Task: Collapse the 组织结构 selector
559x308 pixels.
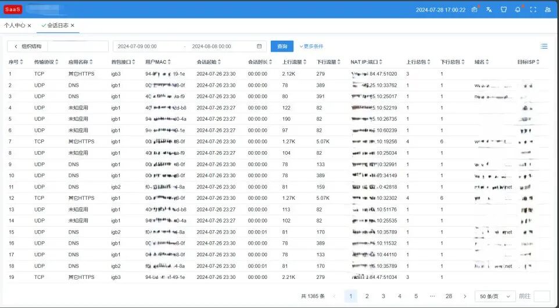Action: [x=16, y=46]
